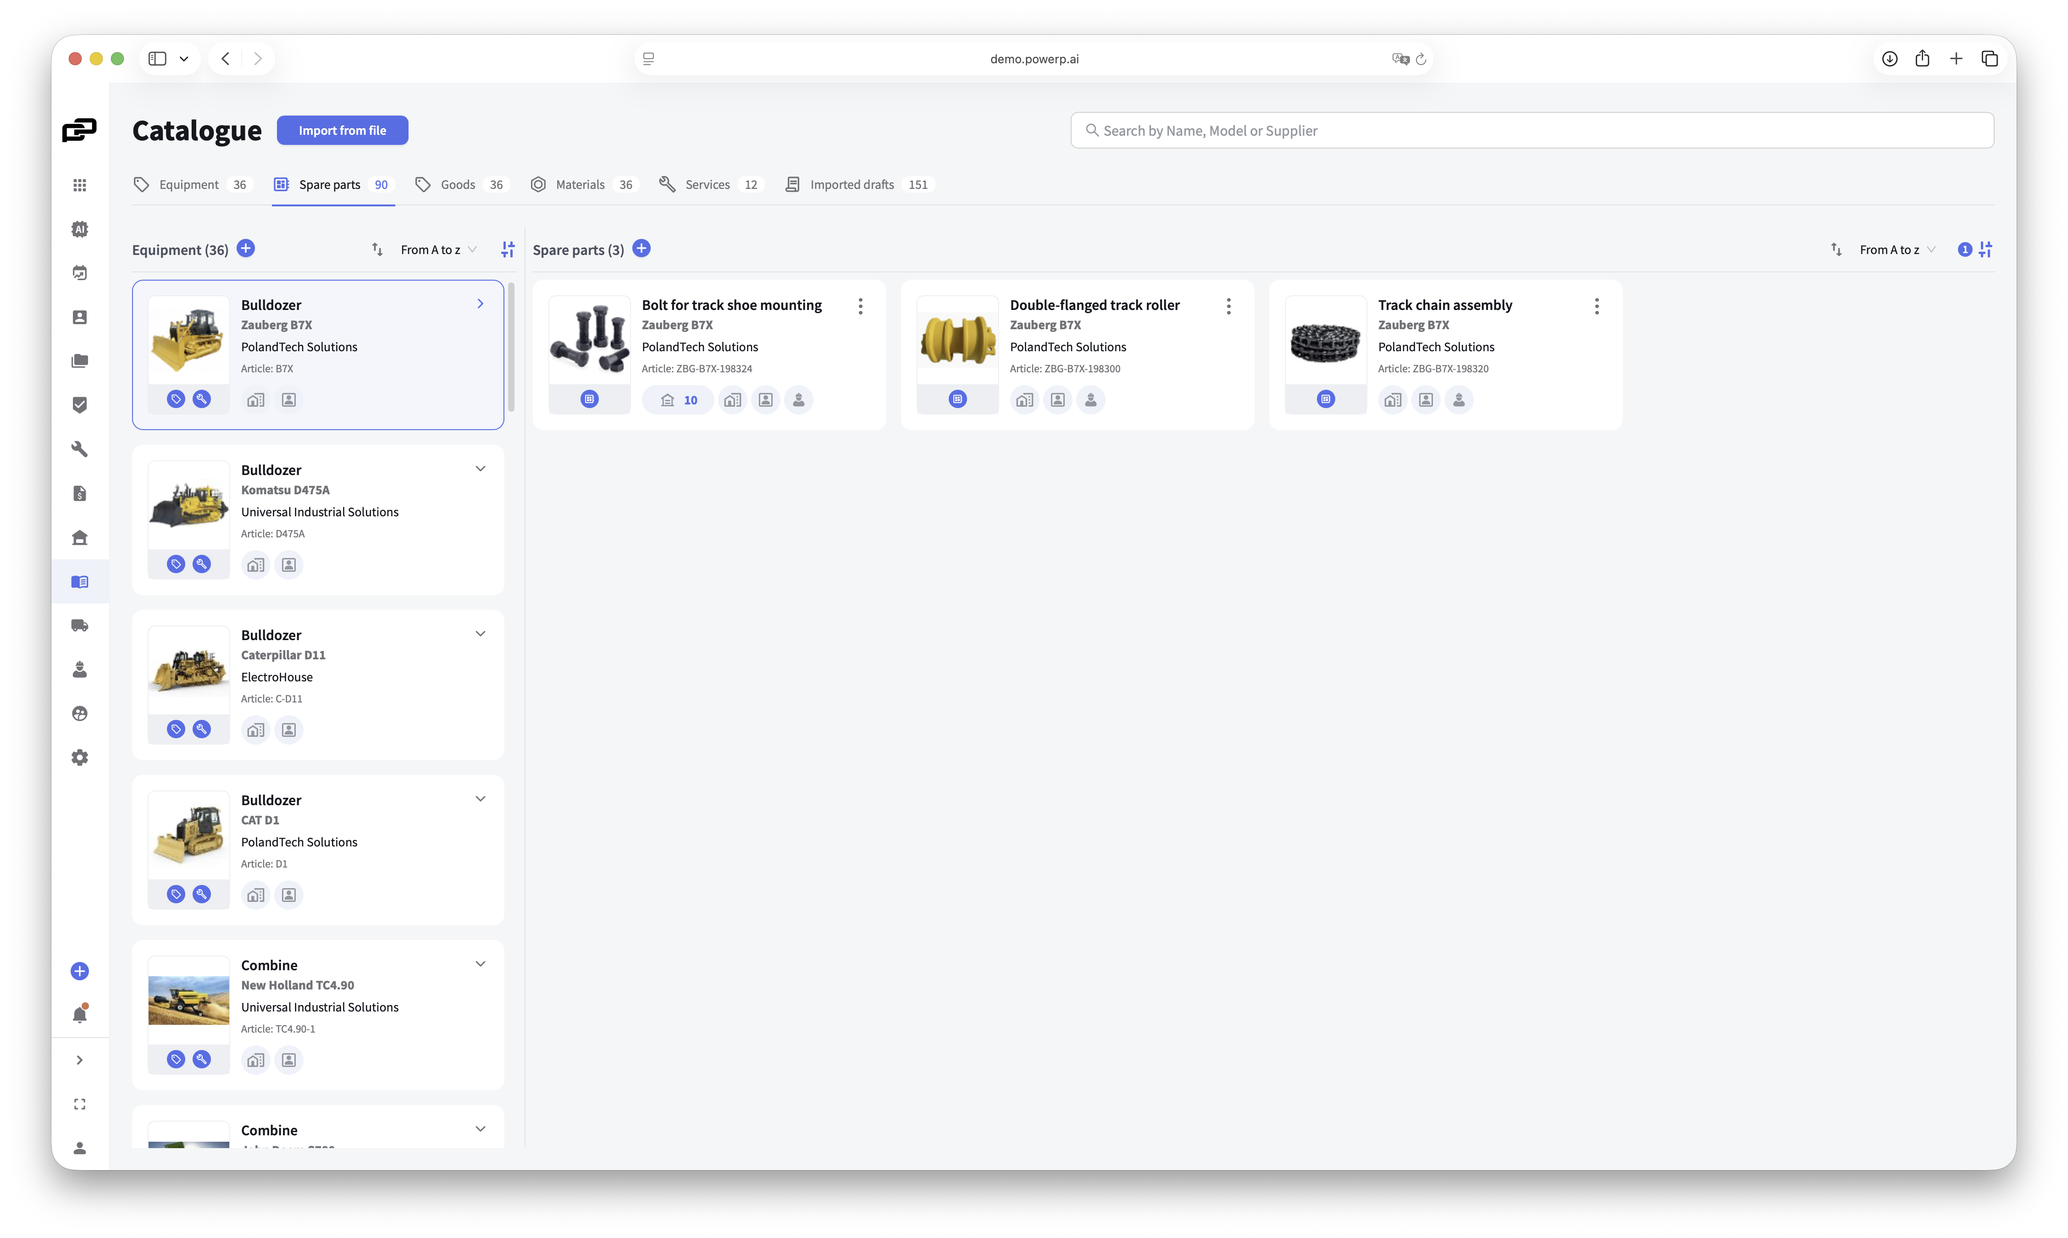
Task: Open equipment list filter settings icon
Action: click(508, 249)
